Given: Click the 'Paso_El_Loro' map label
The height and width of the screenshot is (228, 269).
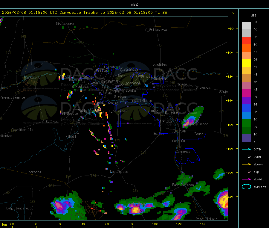Looking at the screenshot, I should click(207, 219).
